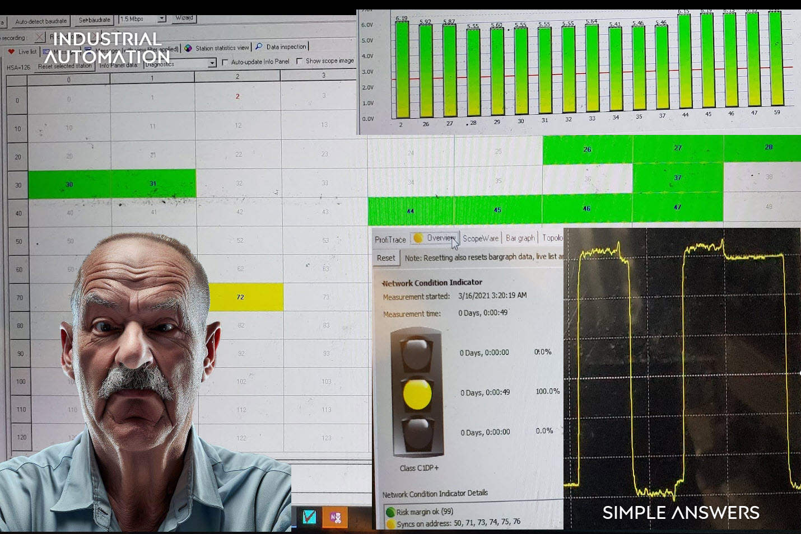Click station 42 cell in live list
The height and width of the screenshot is (534, 801).
tap(239, 212)
